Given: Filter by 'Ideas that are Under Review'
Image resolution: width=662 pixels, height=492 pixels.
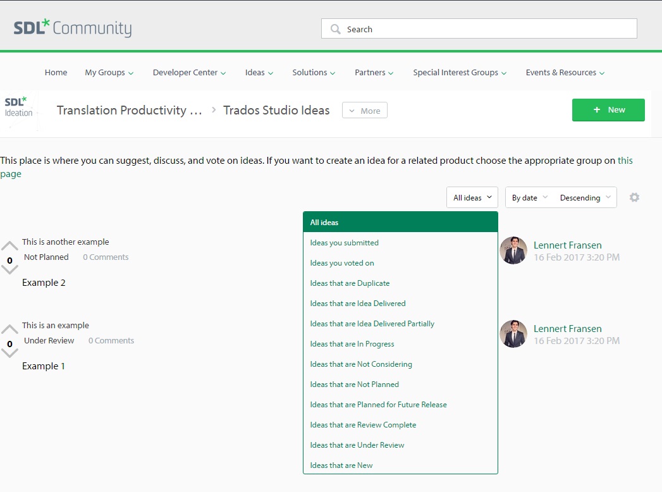Looking at the screenshot, I should [400, 445].
